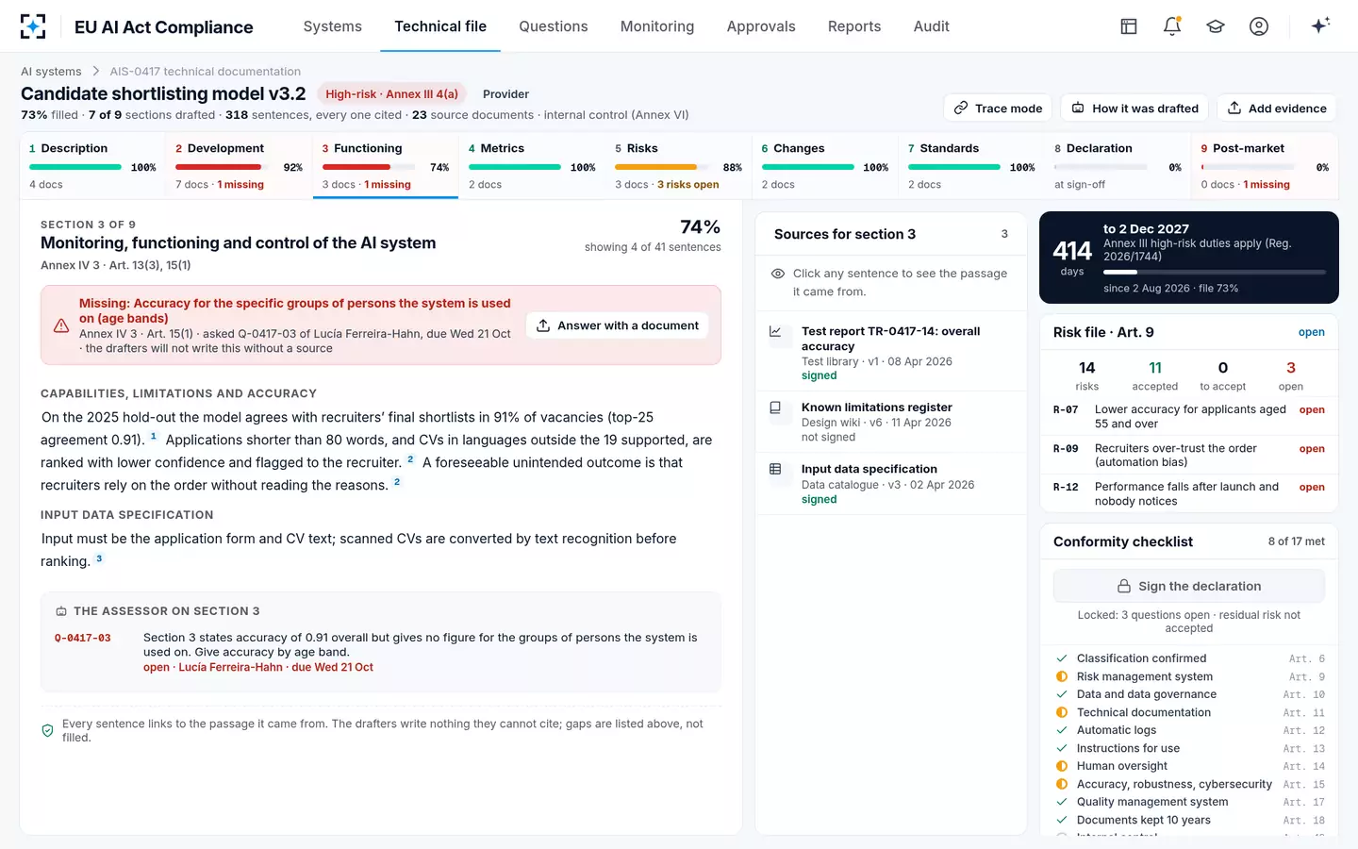1358x849 pixels.
Task: Click the lock icon on Sign the declaration
Action: click(x=1124, y=586)
